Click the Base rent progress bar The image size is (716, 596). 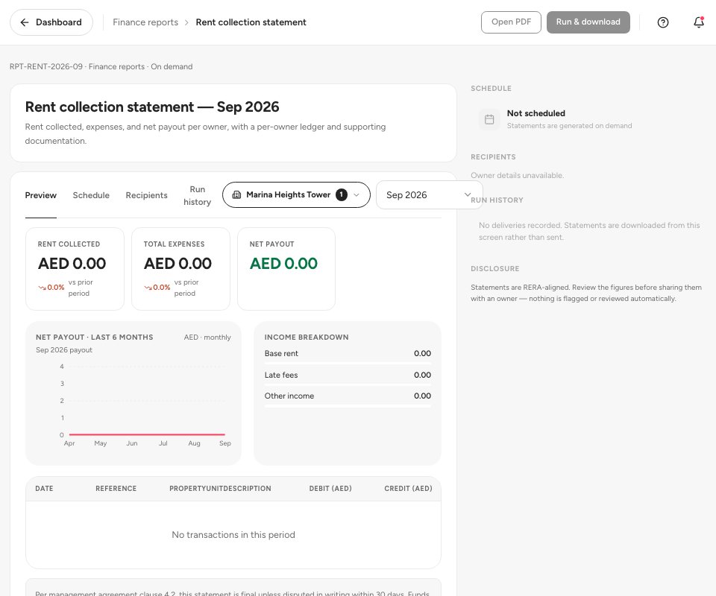pos(348,364)
